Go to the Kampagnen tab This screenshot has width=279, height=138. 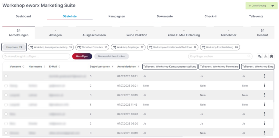117,16
